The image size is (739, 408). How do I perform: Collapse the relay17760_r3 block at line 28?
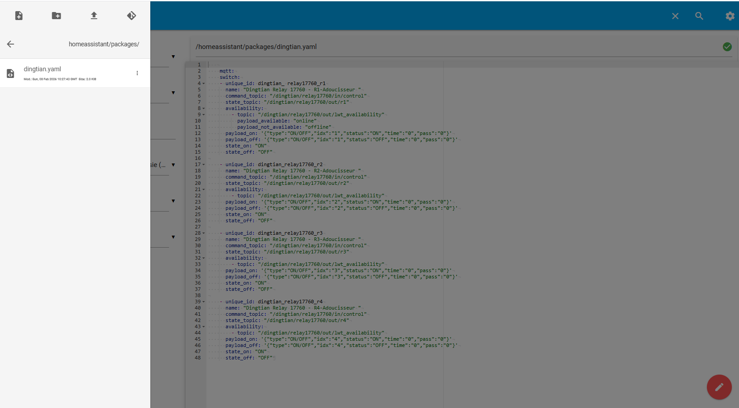[204, 233]
